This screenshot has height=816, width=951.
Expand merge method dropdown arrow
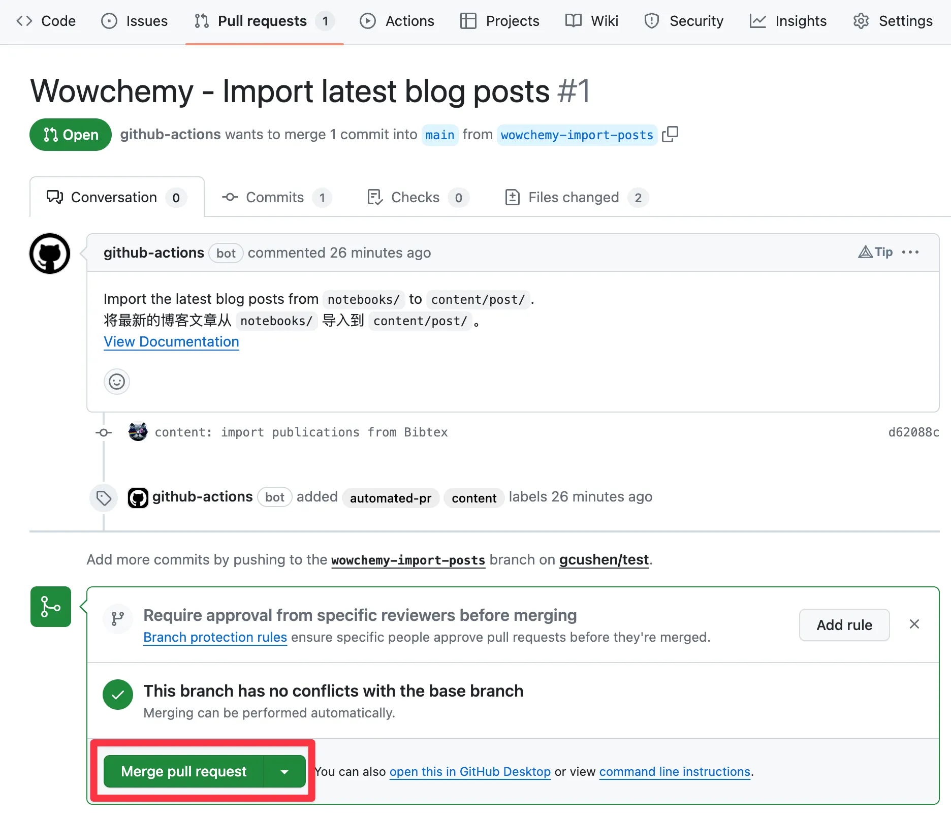coord(284,772)
